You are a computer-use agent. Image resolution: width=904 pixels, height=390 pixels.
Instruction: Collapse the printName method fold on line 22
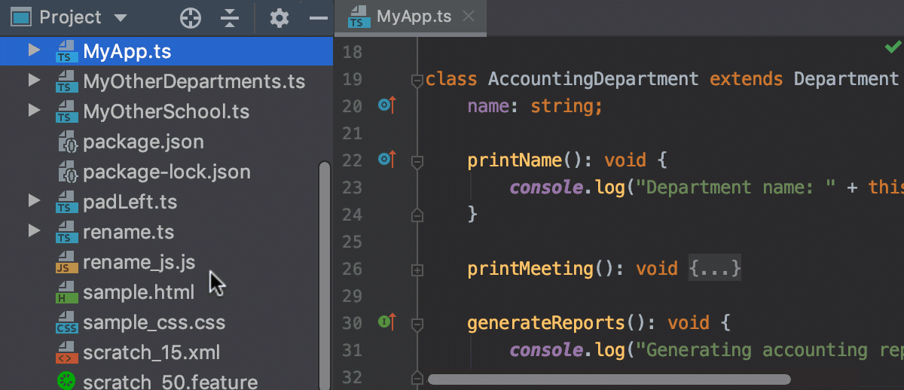417,160
